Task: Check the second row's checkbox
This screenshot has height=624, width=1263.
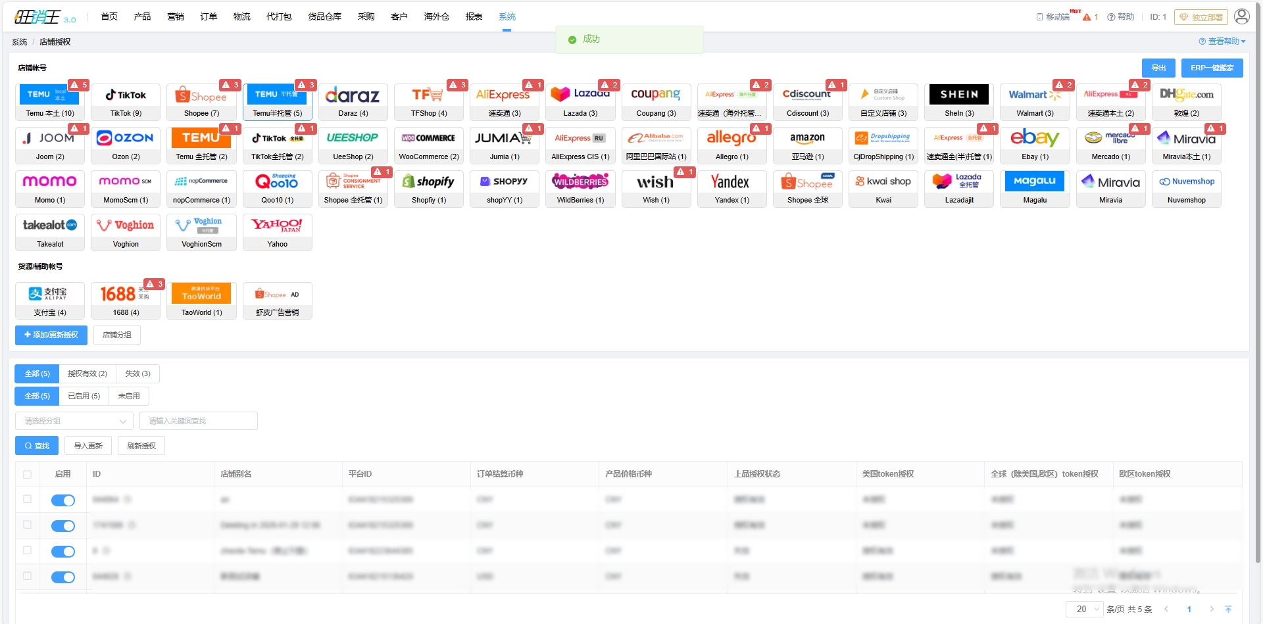Action: 27,525
